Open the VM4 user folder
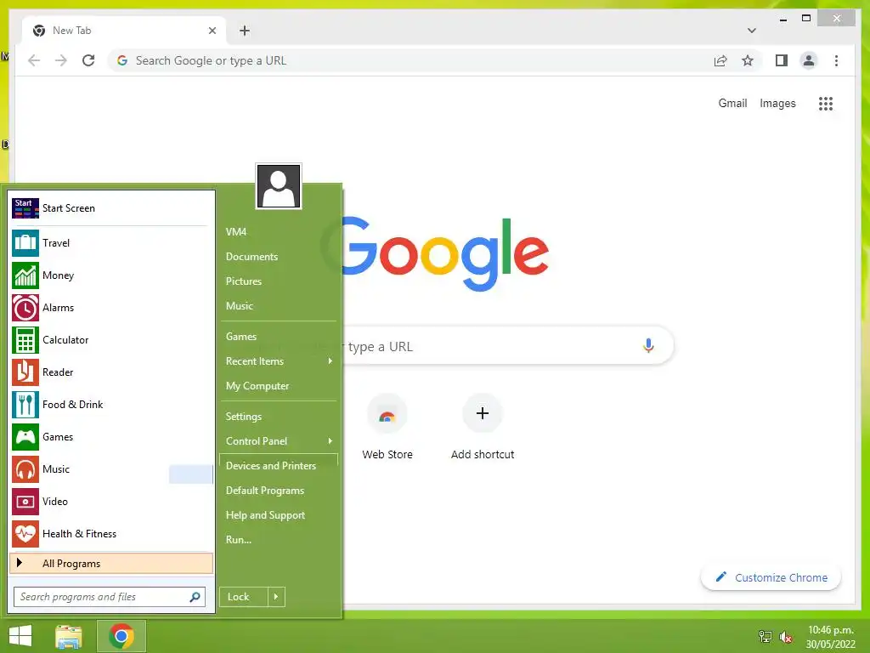The width and height of the screenshot is (870, 653). pos(236,232)
